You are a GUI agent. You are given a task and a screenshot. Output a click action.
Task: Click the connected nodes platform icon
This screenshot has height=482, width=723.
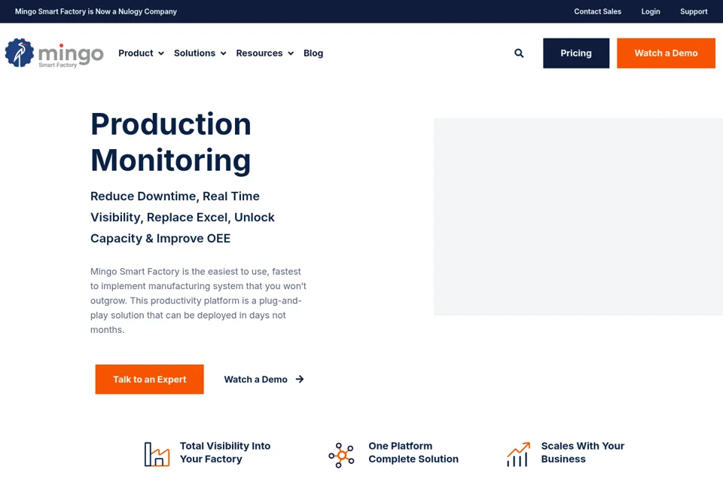[341, 455]
